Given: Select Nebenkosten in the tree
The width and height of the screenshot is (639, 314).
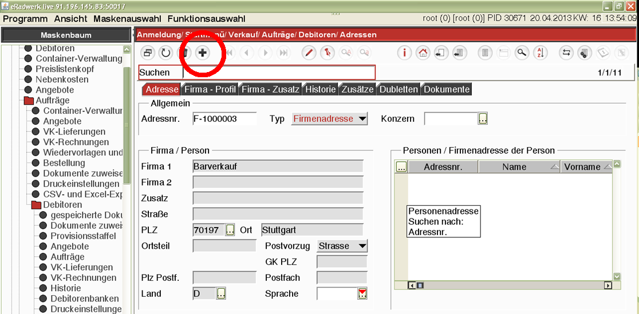Looking at the screenshot, I should [62, 80].
